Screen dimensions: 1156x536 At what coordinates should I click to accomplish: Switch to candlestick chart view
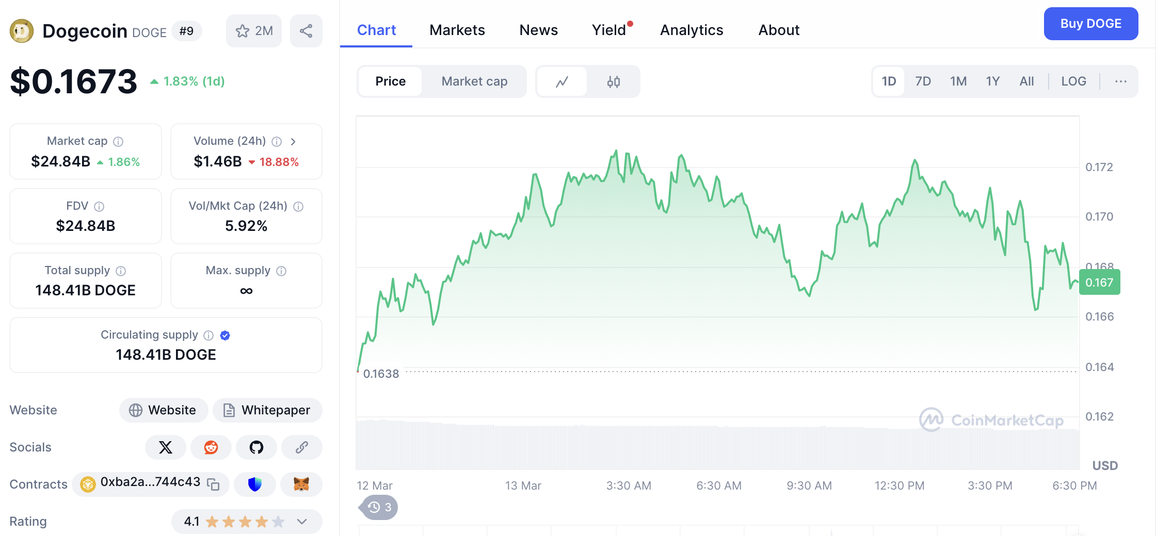613,81
